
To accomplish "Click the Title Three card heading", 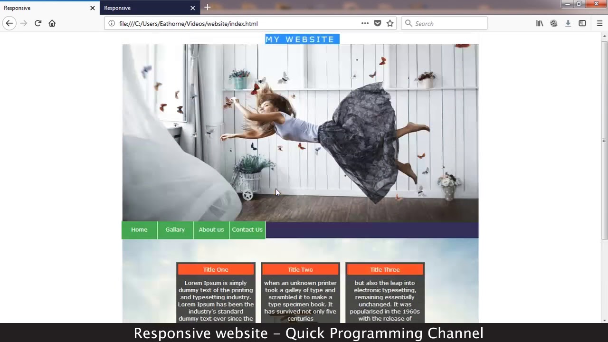I will click(x=385, y=270).
